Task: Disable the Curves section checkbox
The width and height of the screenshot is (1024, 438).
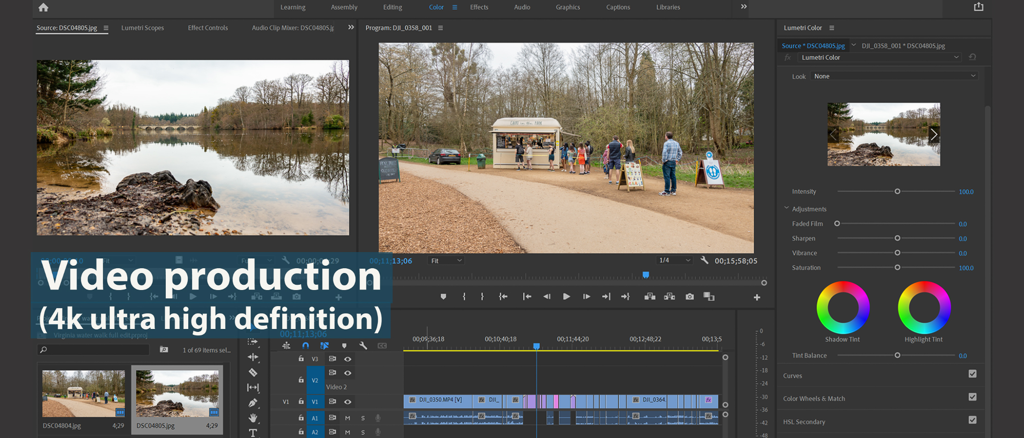Action: coord(972,374)
